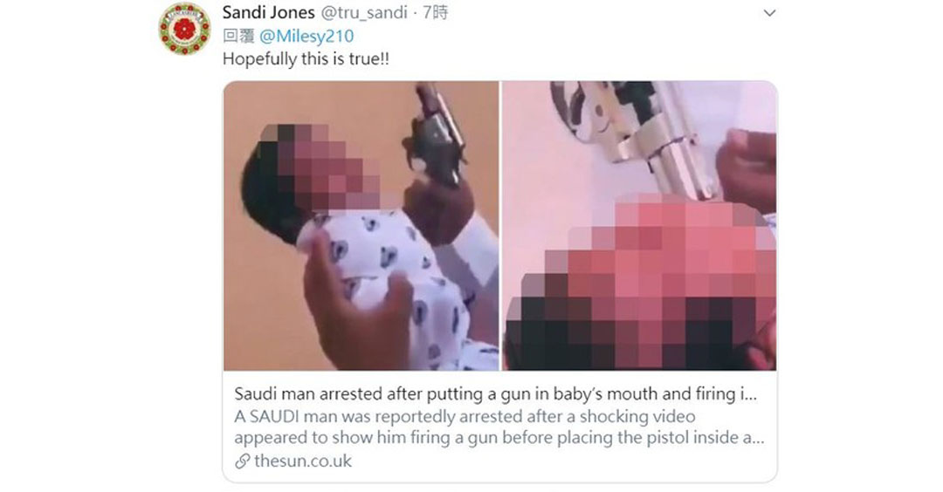This screenshot has width=943, height=492.
Task: Open the Sandi Jones display name
Action: [x=268, y=12]
